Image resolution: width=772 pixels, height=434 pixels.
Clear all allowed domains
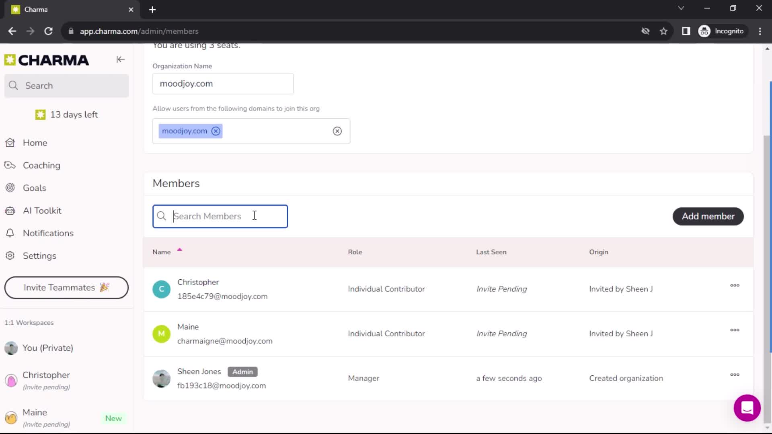click(337, 131)
